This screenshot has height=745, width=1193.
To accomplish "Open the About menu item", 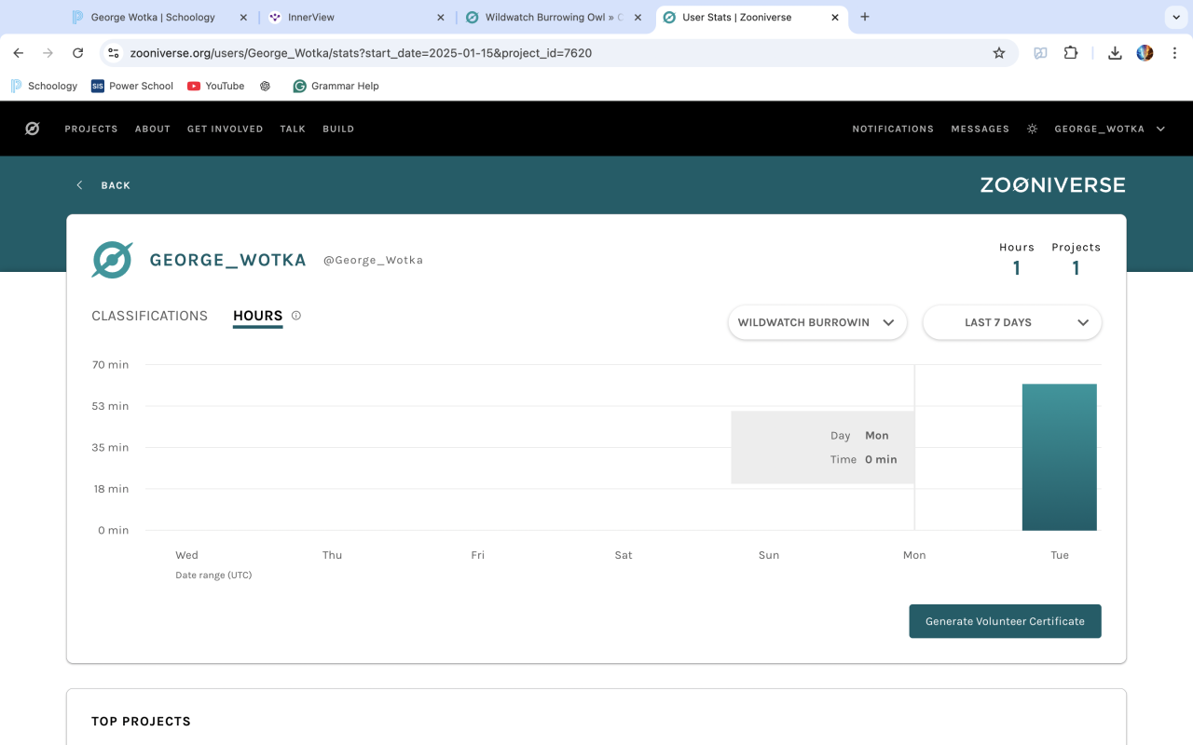I will [x=153, y=129].
